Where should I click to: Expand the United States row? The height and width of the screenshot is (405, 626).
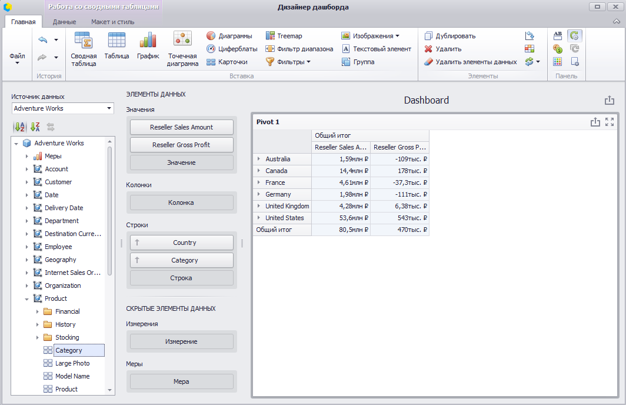click(259, 218)
